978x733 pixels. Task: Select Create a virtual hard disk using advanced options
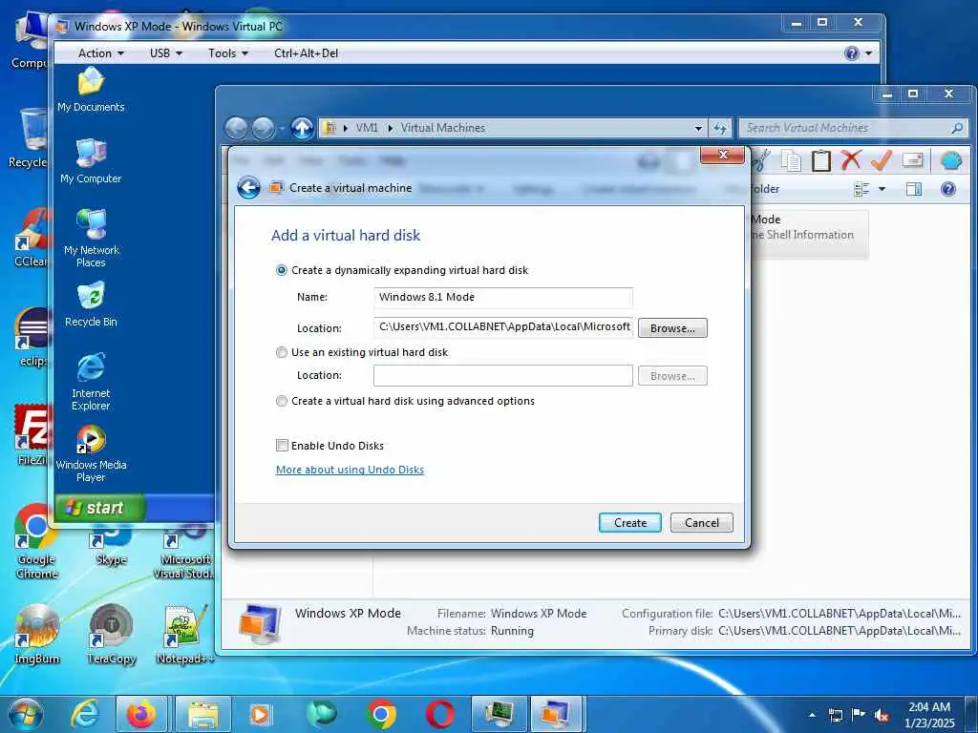click(282, 402)
